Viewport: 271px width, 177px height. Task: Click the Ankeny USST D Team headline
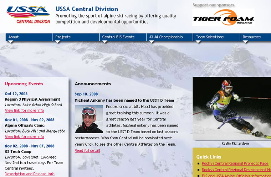click(x=124, y=100)
